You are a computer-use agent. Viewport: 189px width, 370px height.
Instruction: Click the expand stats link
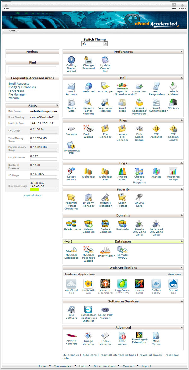(32, 196)
